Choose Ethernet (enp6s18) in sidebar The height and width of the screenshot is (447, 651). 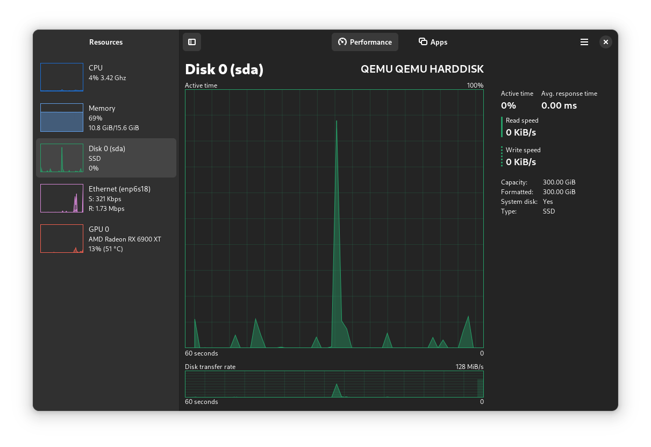click(x=119, y=189)
